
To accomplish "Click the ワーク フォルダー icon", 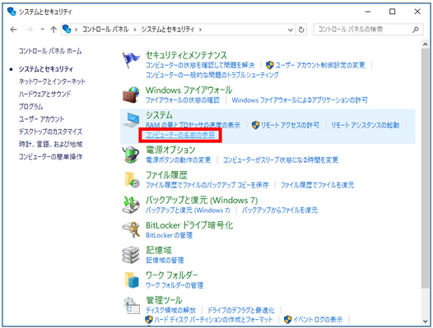I will coord(132,279).
